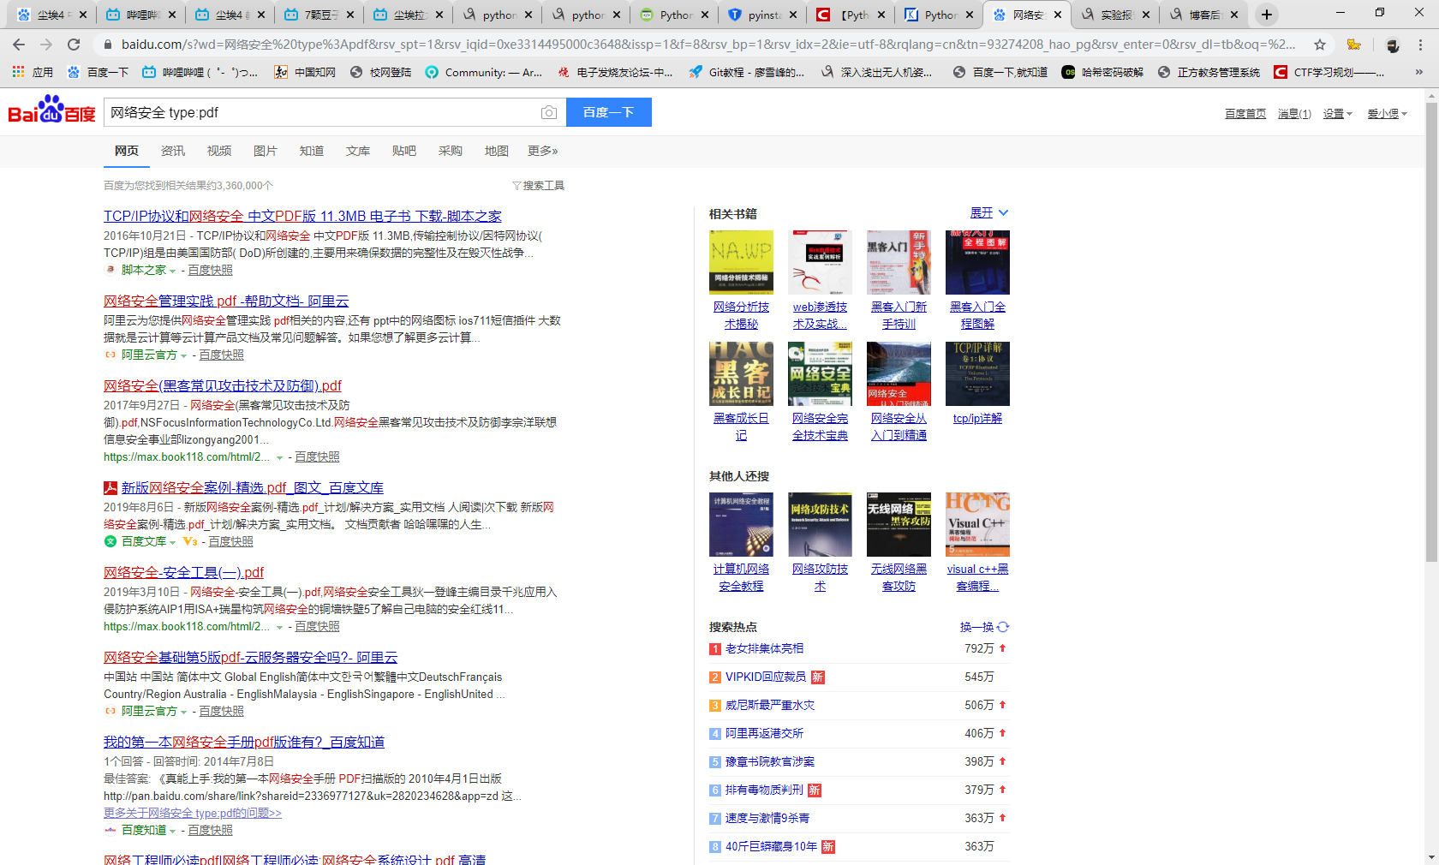
Task: Open the tcp/ip详解 book link
Action: click(x=977, y=419)
